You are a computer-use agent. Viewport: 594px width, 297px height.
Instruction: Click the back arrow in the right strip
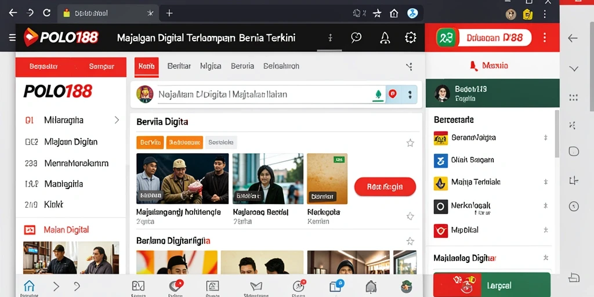click(x=573, y=38)
